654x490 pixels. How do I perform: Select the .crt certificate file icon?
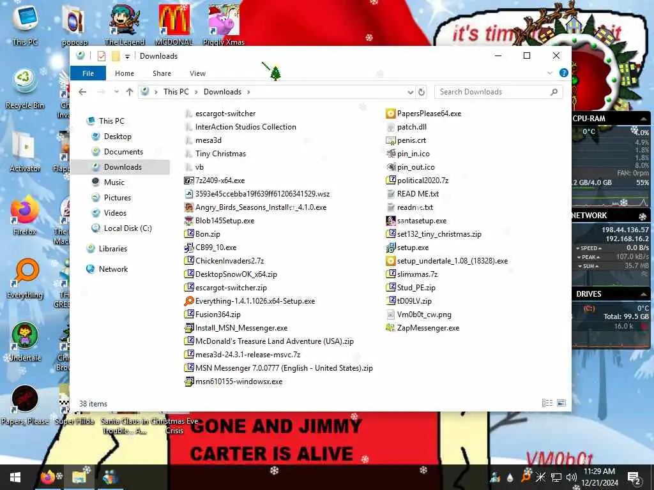(390, 140)
